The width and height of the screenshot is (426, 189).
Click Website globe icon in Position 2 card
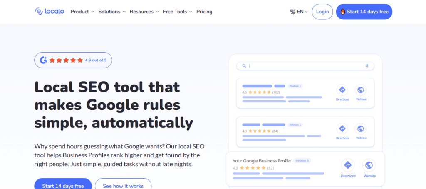click(361, 128)
